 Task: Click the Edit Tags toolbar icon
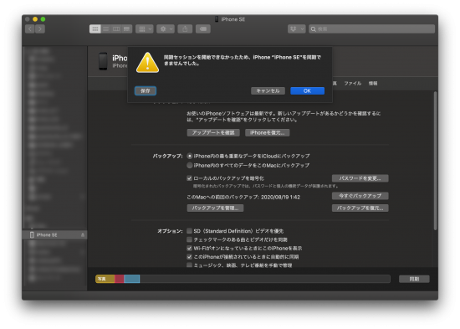[x=203, y=28]
